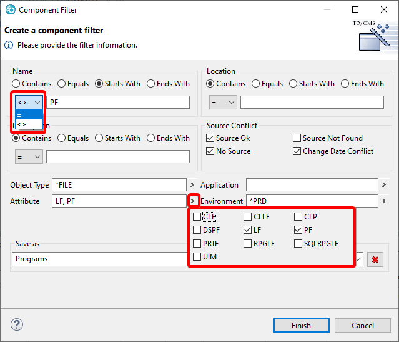Tick the SQLRPGLE attribute option
Screen dimensions: 399x342
tap(298, 243)
